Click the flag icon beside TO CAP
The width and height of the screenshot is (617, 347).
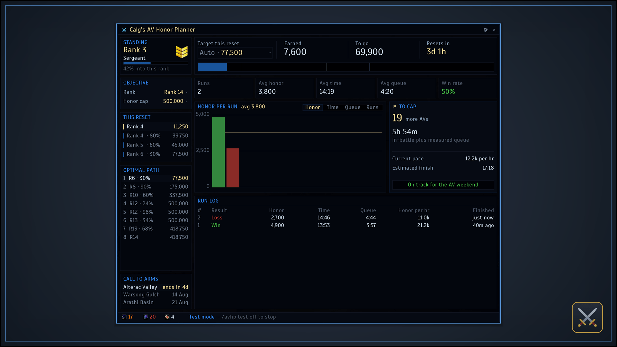click(x=395, y=107)
